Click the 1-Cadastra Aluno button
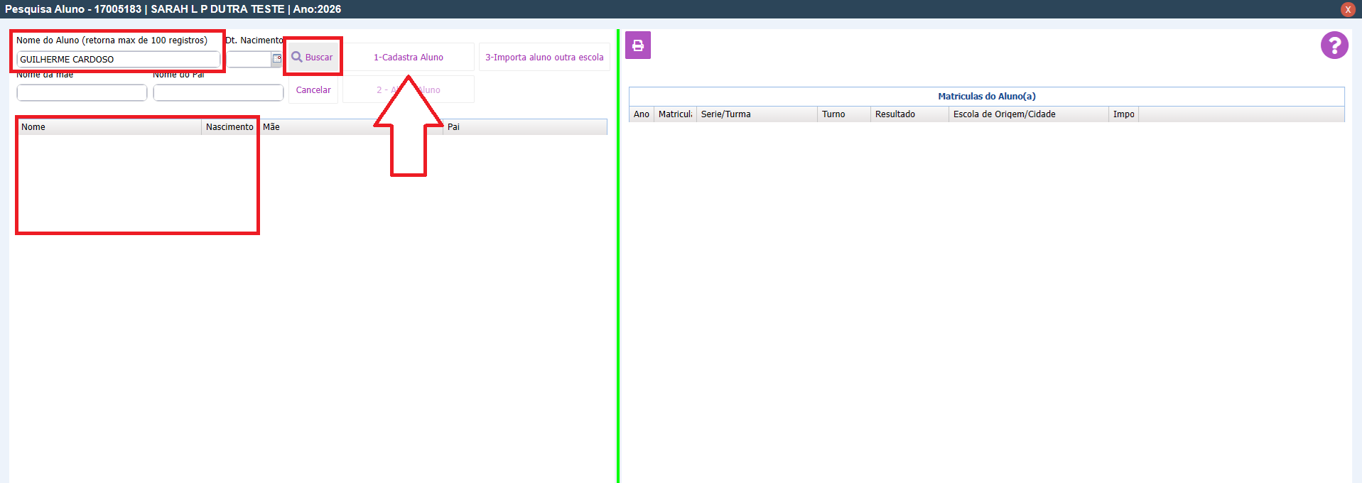This screenshot has height=483, width=1362. tap(408, 57)
